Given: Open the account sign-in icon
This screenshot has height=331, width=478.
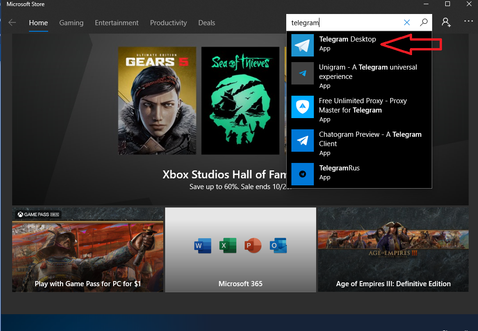Looking at the screenshot, I should [446, 22].
